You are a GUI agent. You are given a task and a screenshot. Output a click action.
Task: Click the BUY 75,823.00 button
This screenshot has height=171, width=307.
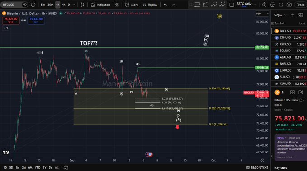36,20
